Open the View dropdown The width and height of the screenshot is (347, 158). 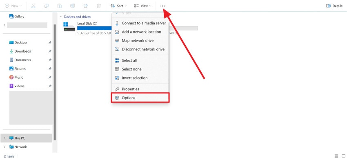tap(143, 6)
